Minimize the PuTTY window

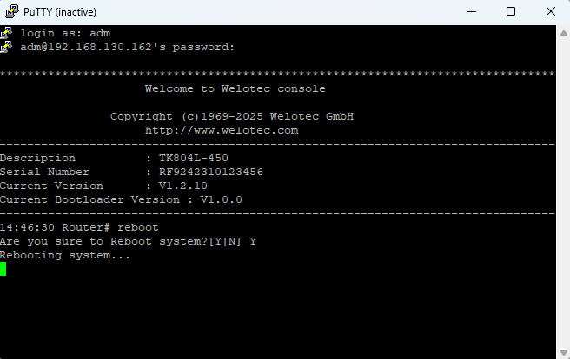pos(471,12)
